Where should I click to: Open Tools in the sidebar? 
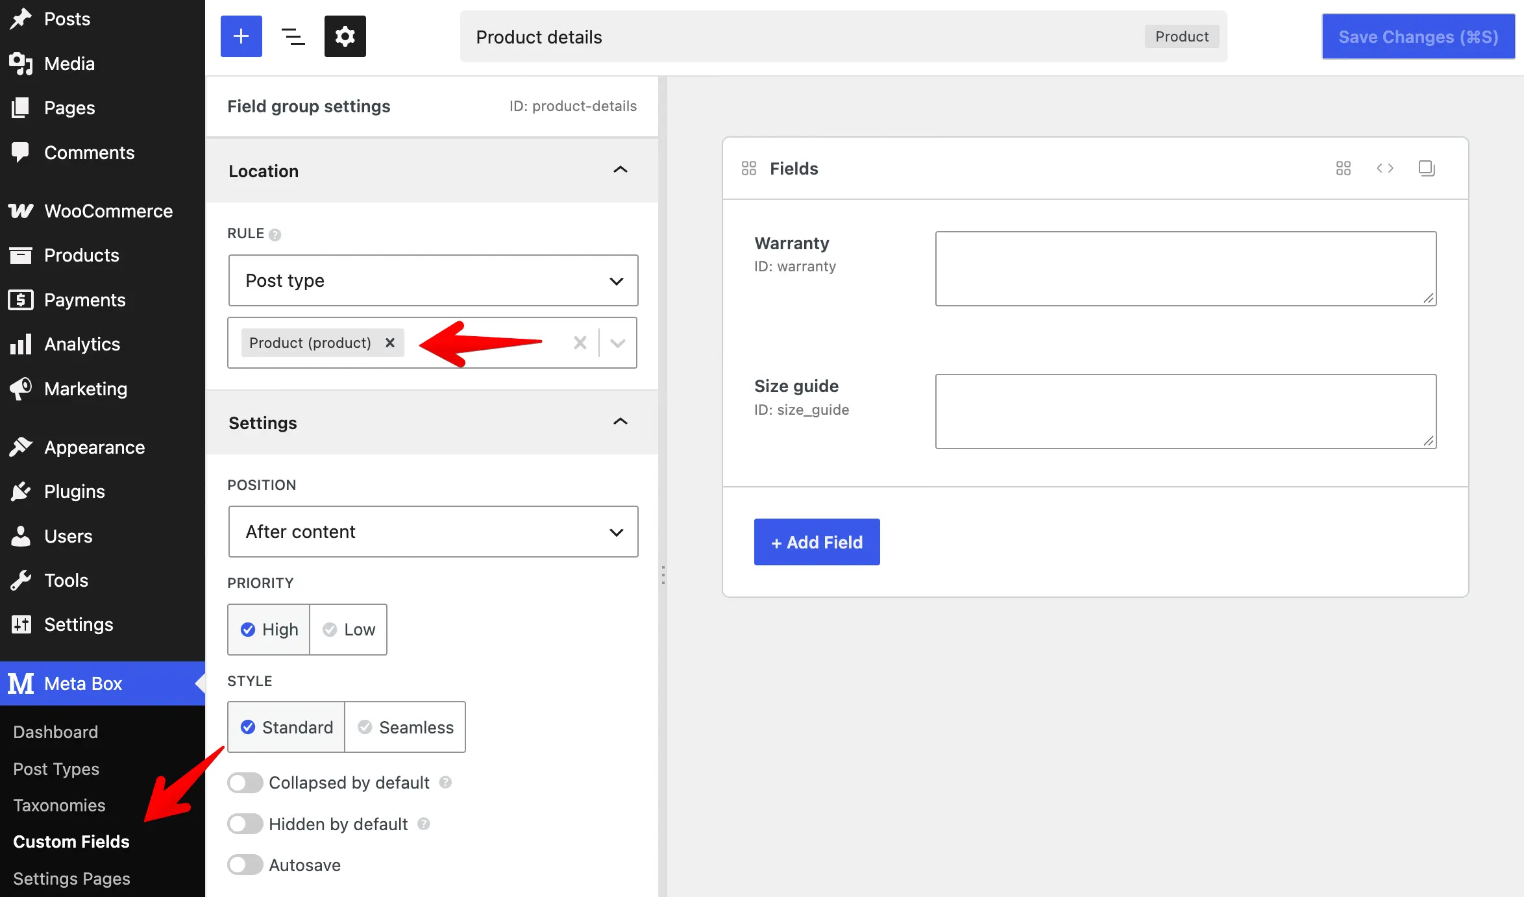(103, 580)
